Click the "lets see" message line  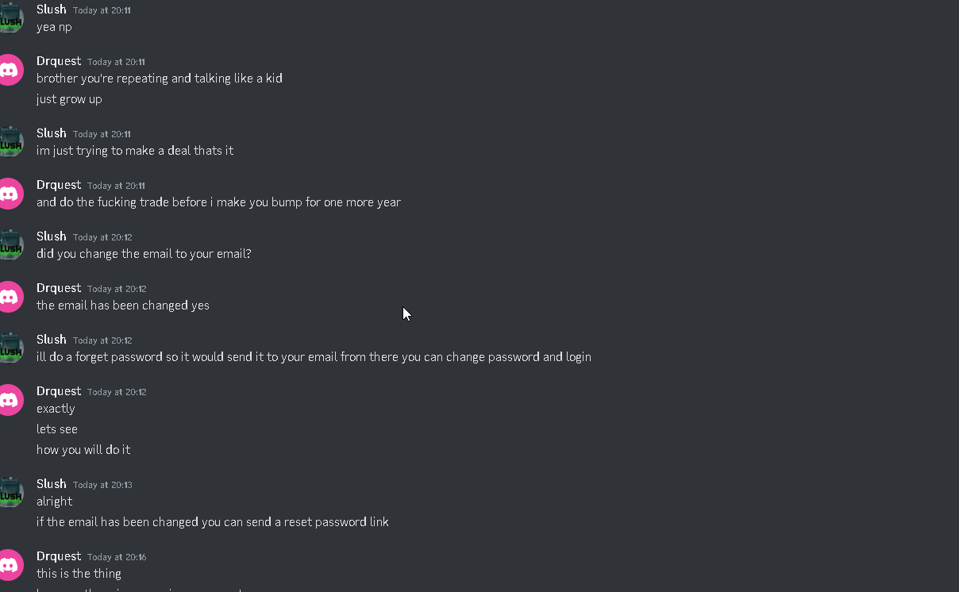click(x=57, y=429)
